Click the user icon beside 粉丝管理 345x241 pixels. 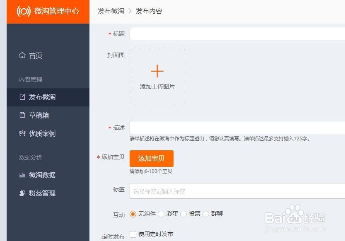[x=22, y=193]
